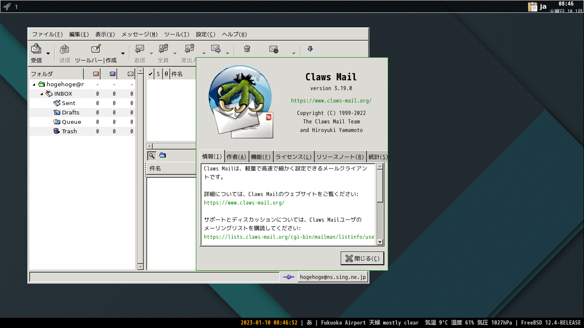
Task: Click the trash can toolbar icon
Action: 247,49
